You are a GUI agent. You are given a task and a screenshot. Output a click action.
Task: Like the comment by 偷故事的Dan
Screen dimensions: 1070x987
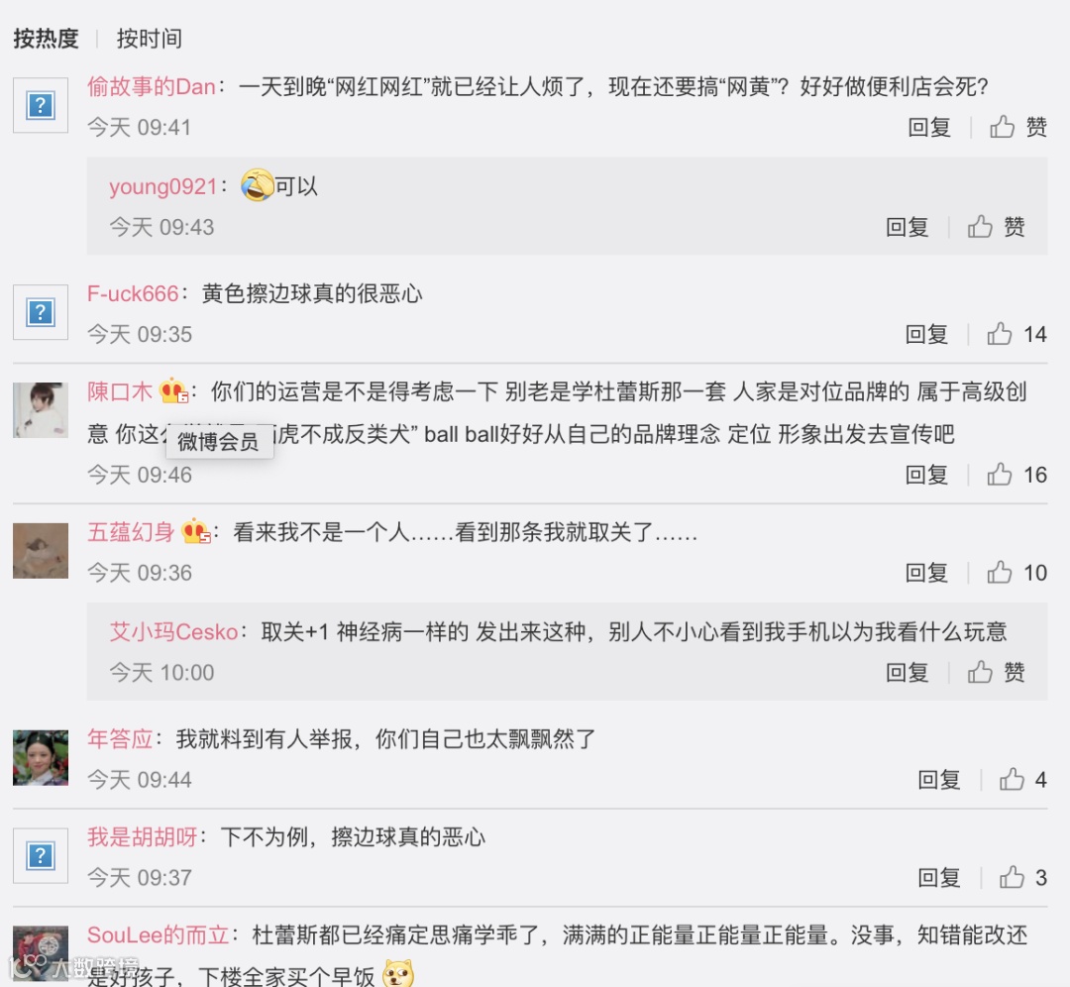point(1017,127)
